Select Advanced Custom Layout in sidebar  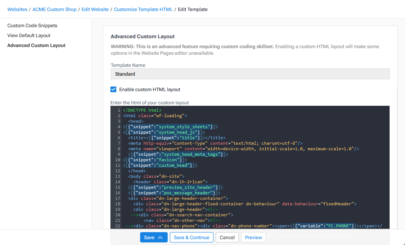point(36,45)
